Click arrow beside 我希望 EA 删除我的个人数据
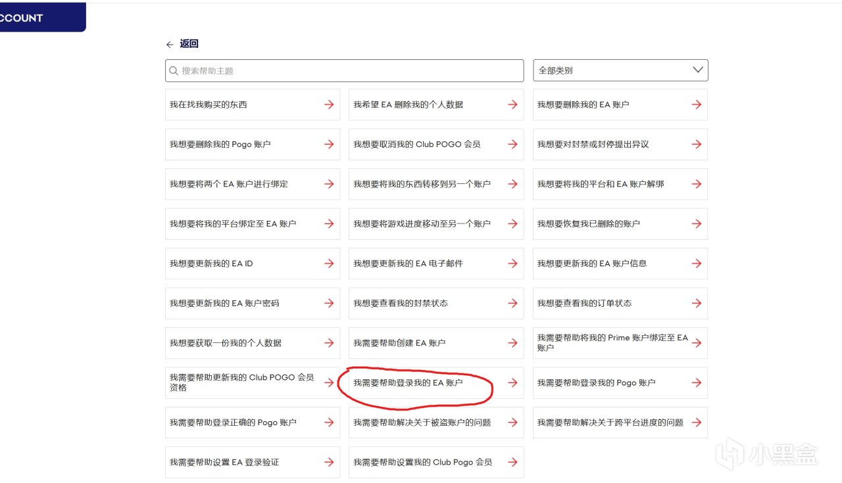 [x=512, y=104]
